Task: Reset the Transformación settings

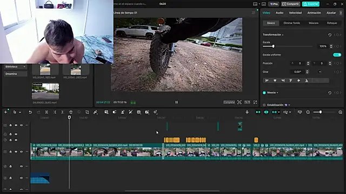Action: pos(330,35)
